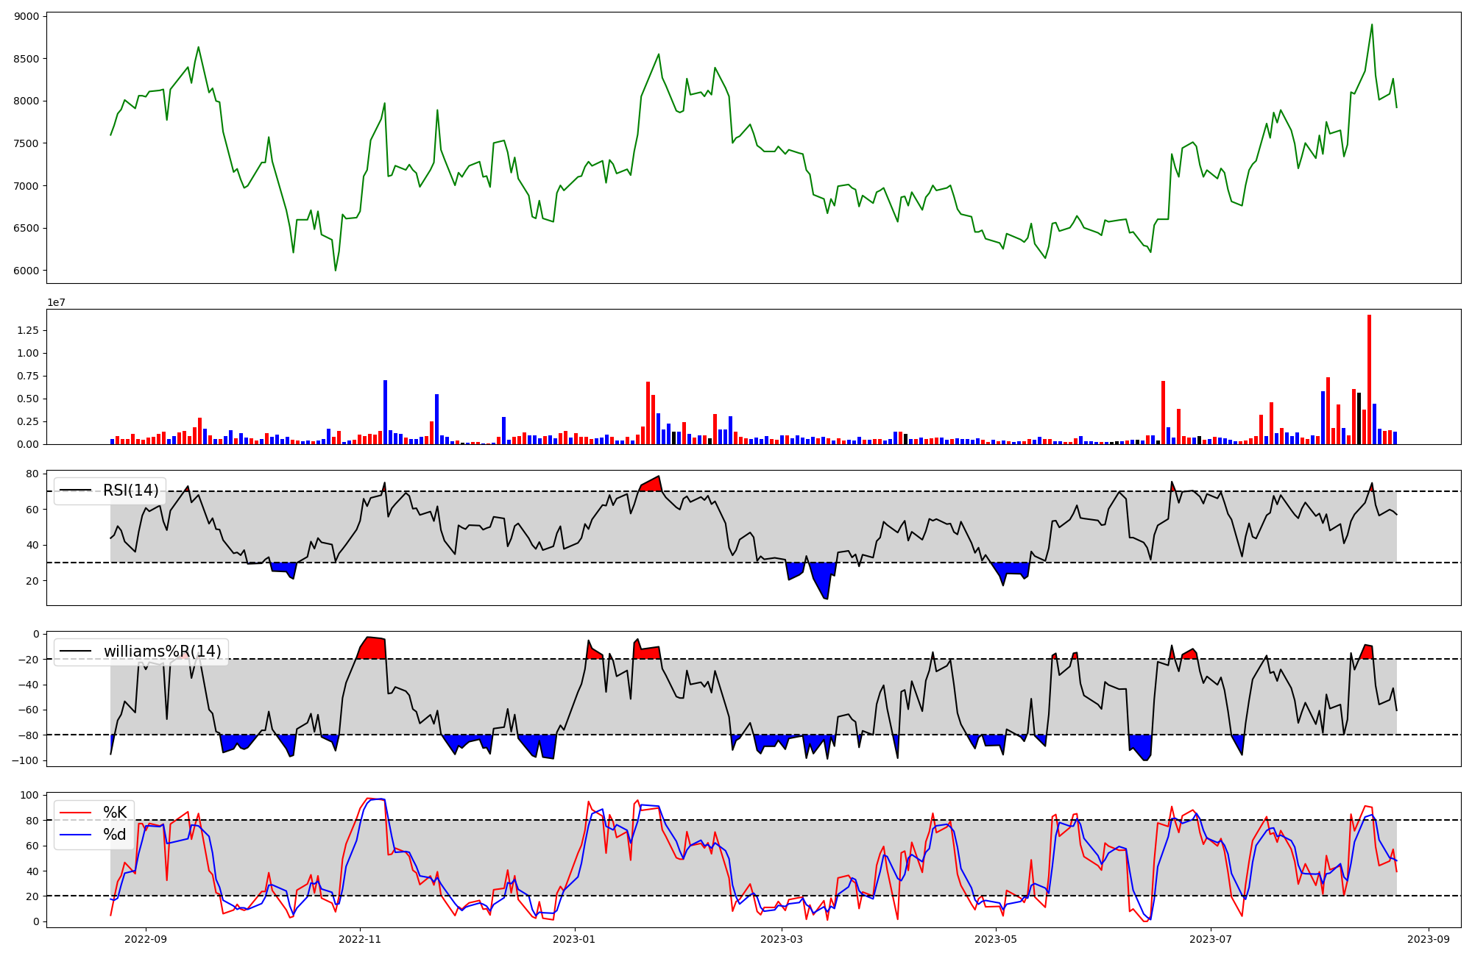The height and width of the screenshot is (956, 1472).
Task: Click the red %K legend line sample
Action: pos(76,813)
